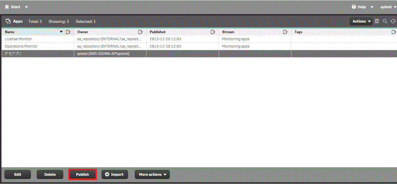Click the Help question mark icon
397x184 pixels.
pos(354,7)
